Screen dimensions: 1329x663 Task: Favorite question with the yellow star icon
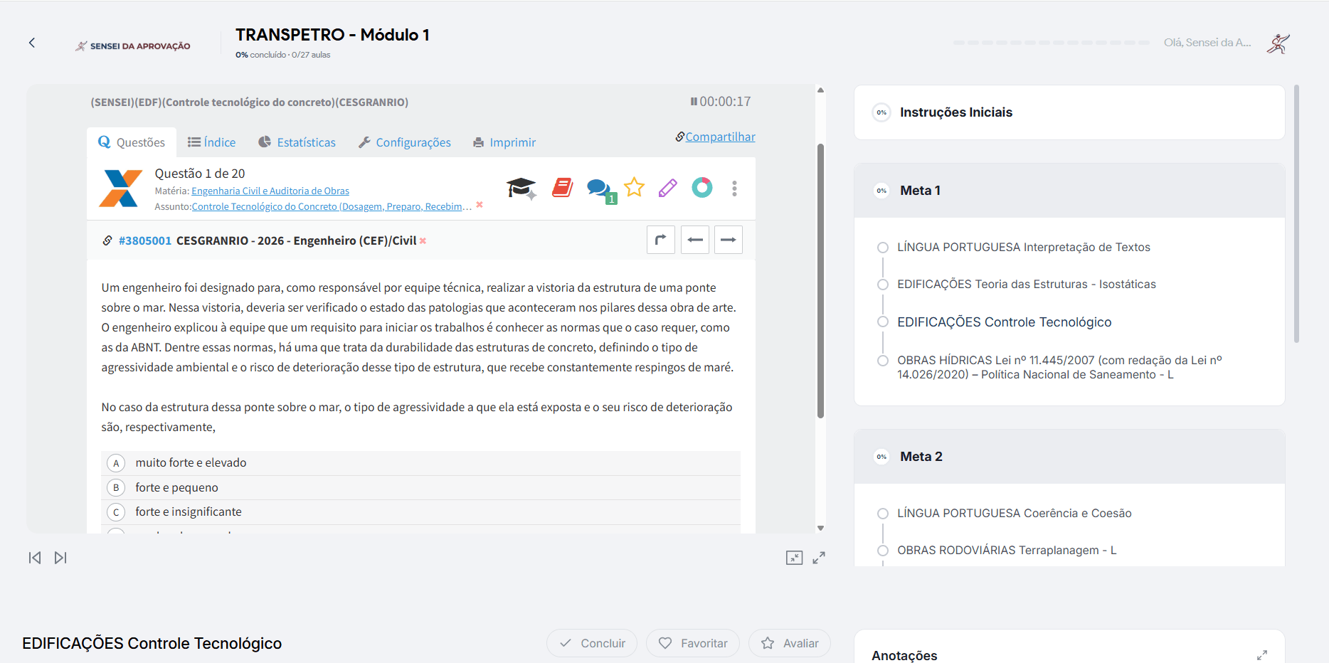tap(634, 188)
